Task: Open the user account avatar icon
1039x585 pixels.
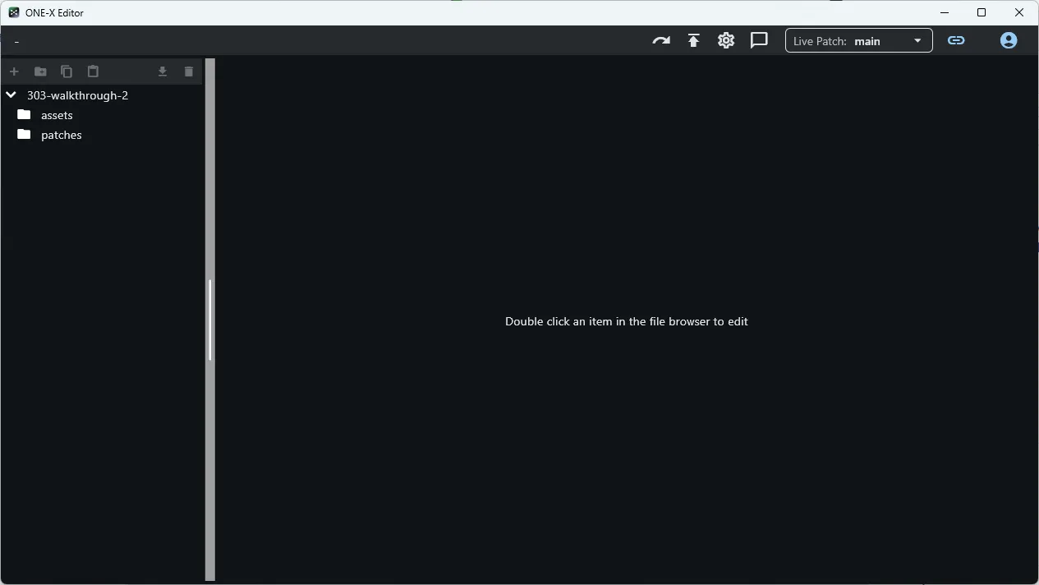Action: click(1009, 40)
